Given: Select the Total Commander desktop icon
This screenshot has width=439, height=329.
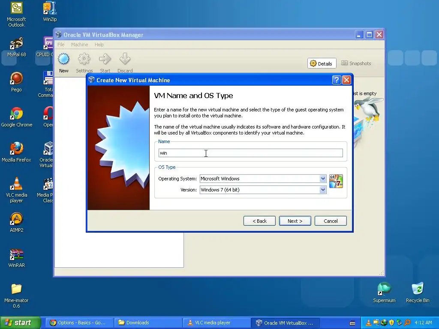Looking at the screenshot, I should click(x=46, y=84).
